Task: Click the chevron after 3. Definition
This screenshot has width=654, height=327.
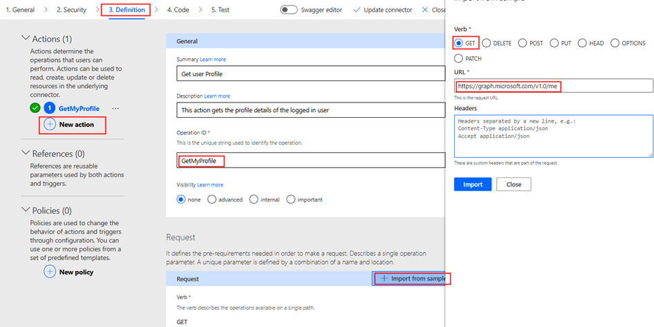Action: (156, 10)
